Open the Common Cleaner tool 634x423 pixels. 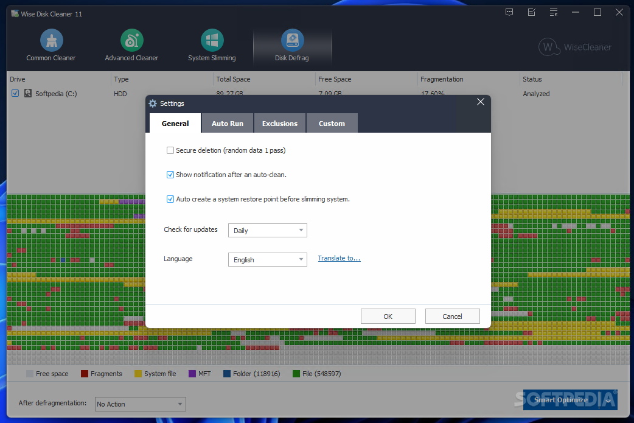coord(51,45)
